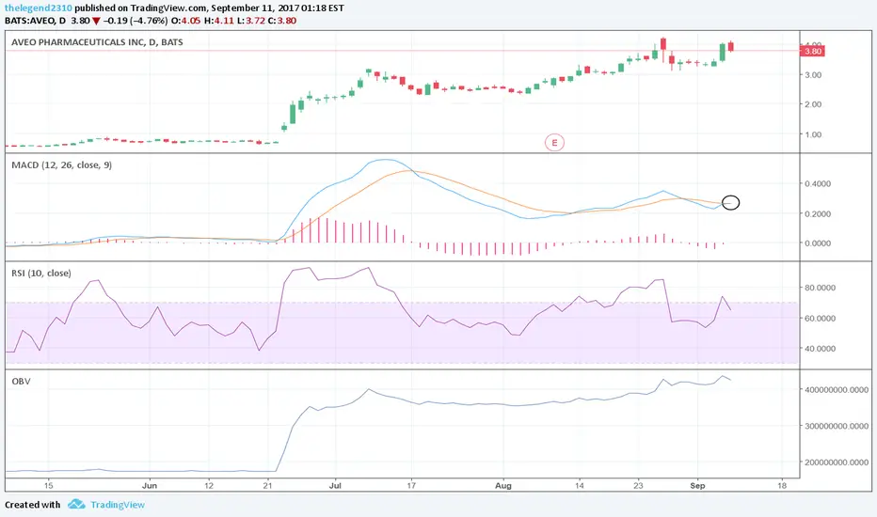The width and height of the screenshot is (877, 517).
Task: Click the 3.00 price axis label
Action: 813,75
